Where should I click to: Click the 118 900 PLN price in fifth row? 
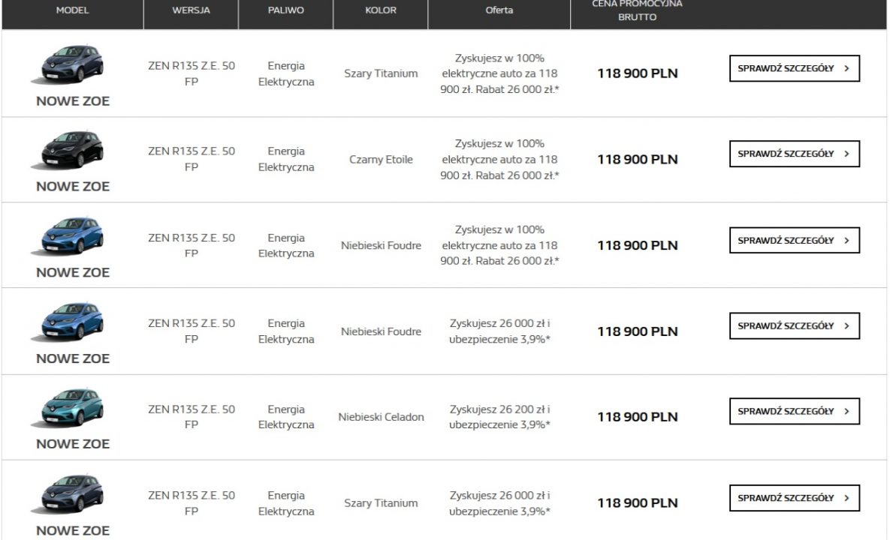pos(638,417)
